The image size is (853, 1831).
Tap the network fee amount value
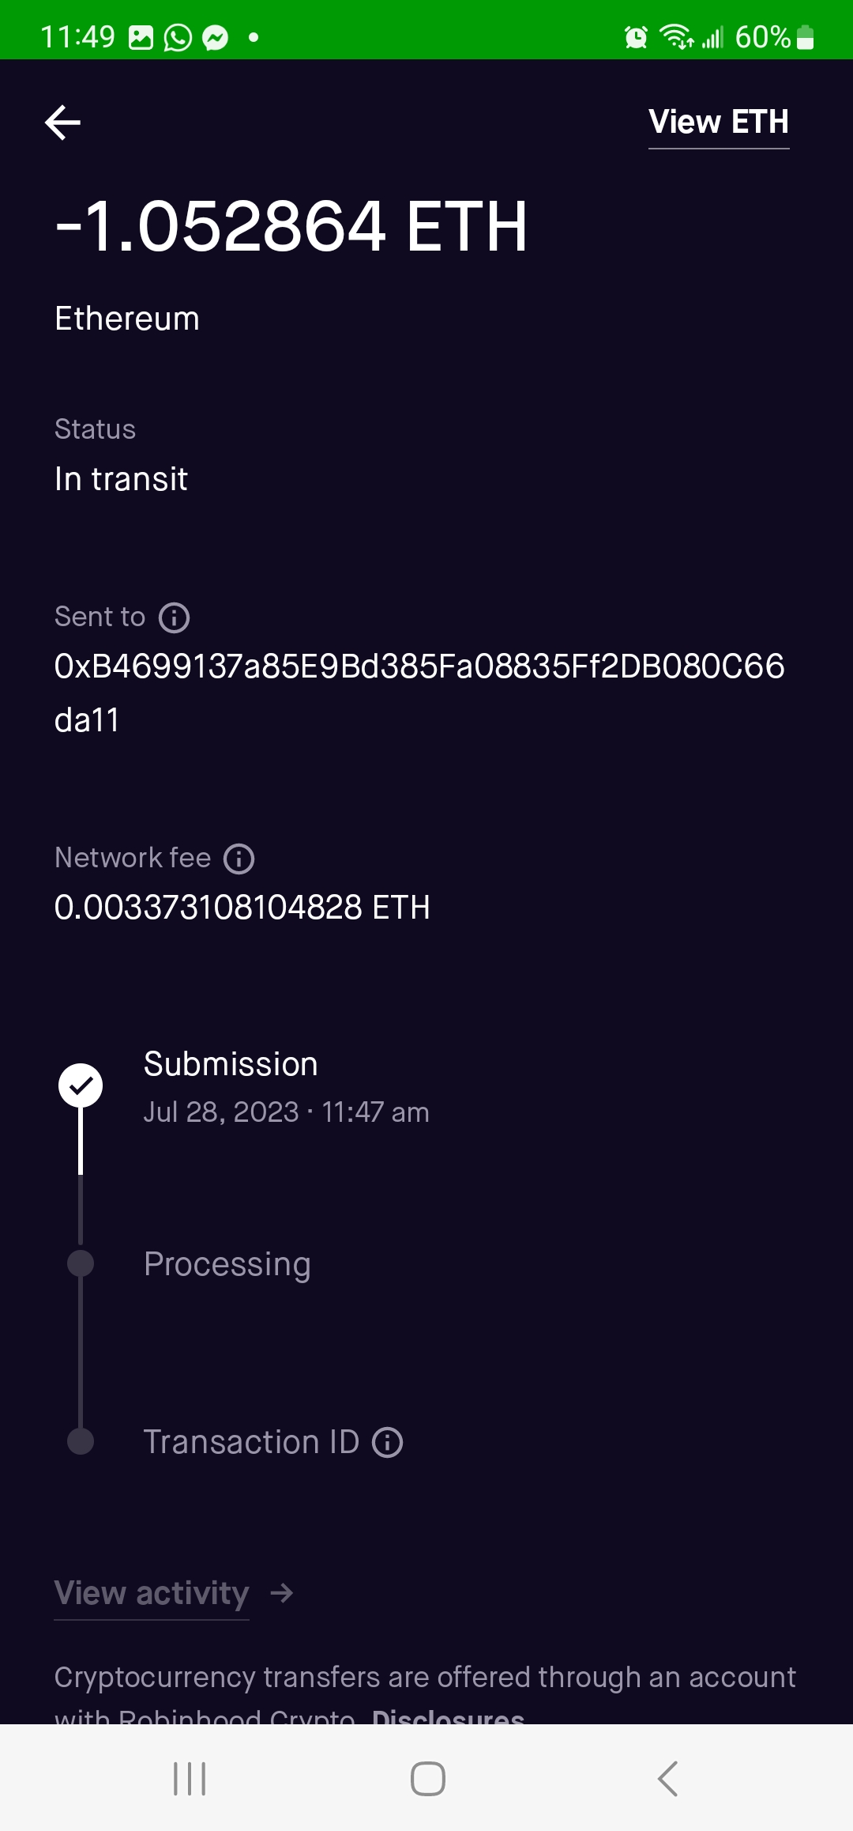pyautogui.click(x=242, y=908)
